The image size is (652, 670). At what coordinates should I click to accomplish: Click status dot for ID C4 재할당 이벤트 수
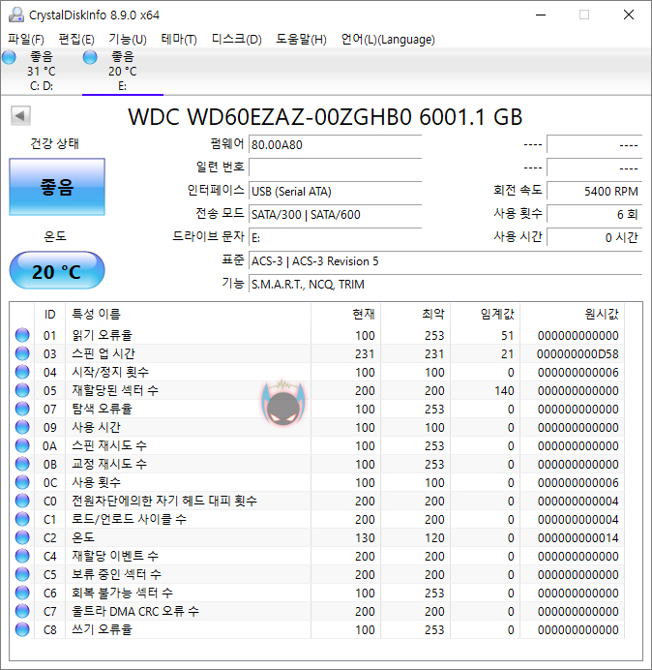[22, 556]
